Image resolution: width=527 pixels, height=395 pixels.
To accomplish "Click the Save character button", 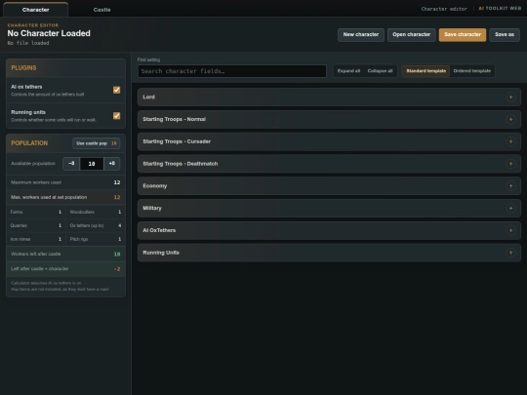I will pyautogui.click(x=463, y=34).
